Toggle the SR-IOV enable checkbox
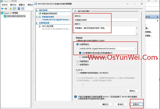Image resolution: width=160 pixels, height=109 pixels. [80, 57]
